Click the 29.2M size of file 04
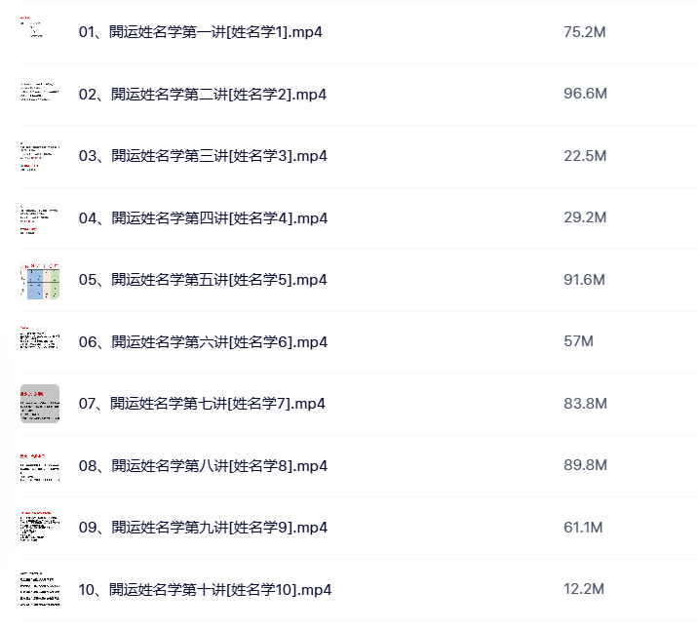 click(x=585, y=217)
